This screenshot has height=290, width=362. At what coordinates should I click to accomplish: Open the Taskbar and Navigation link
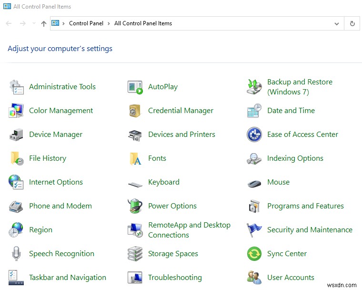coord(68,278)
